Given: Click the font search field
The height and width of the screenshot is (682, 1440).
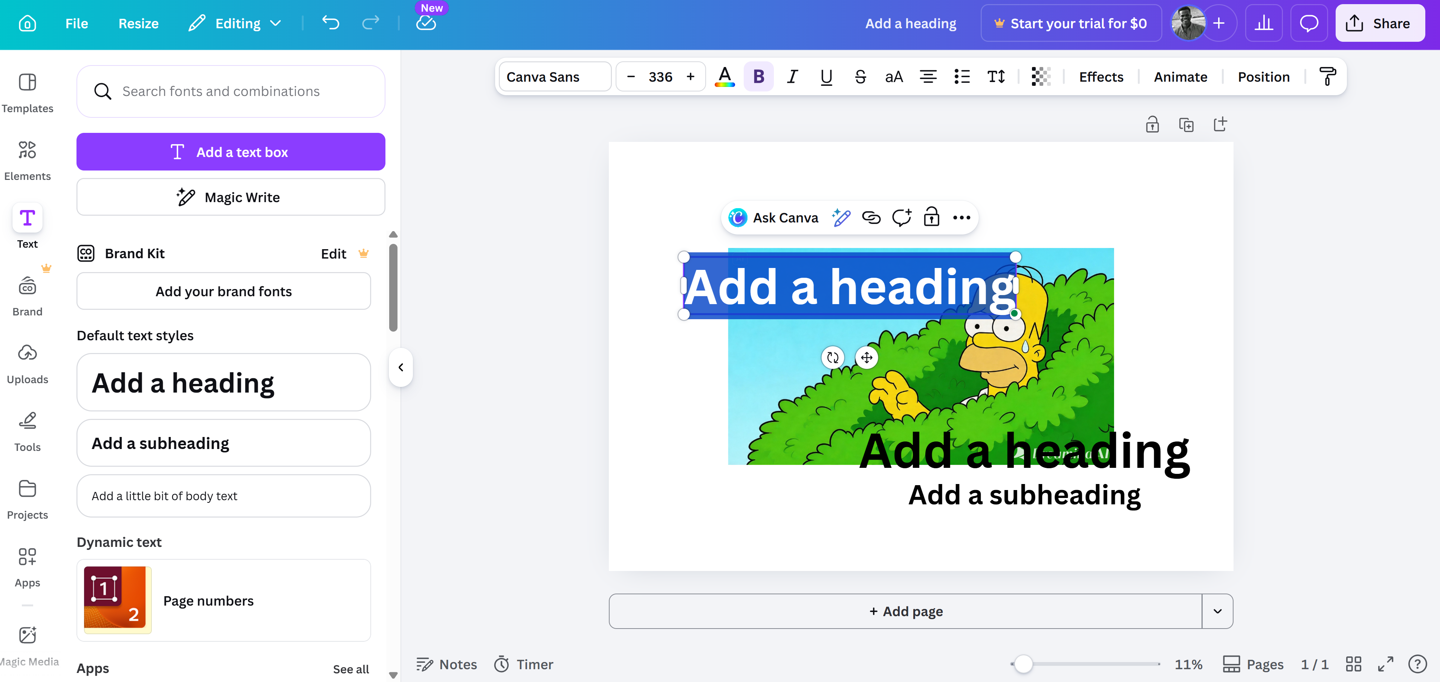Looking at the screenshot, I should pyautogui.click(x=231, y=91).
